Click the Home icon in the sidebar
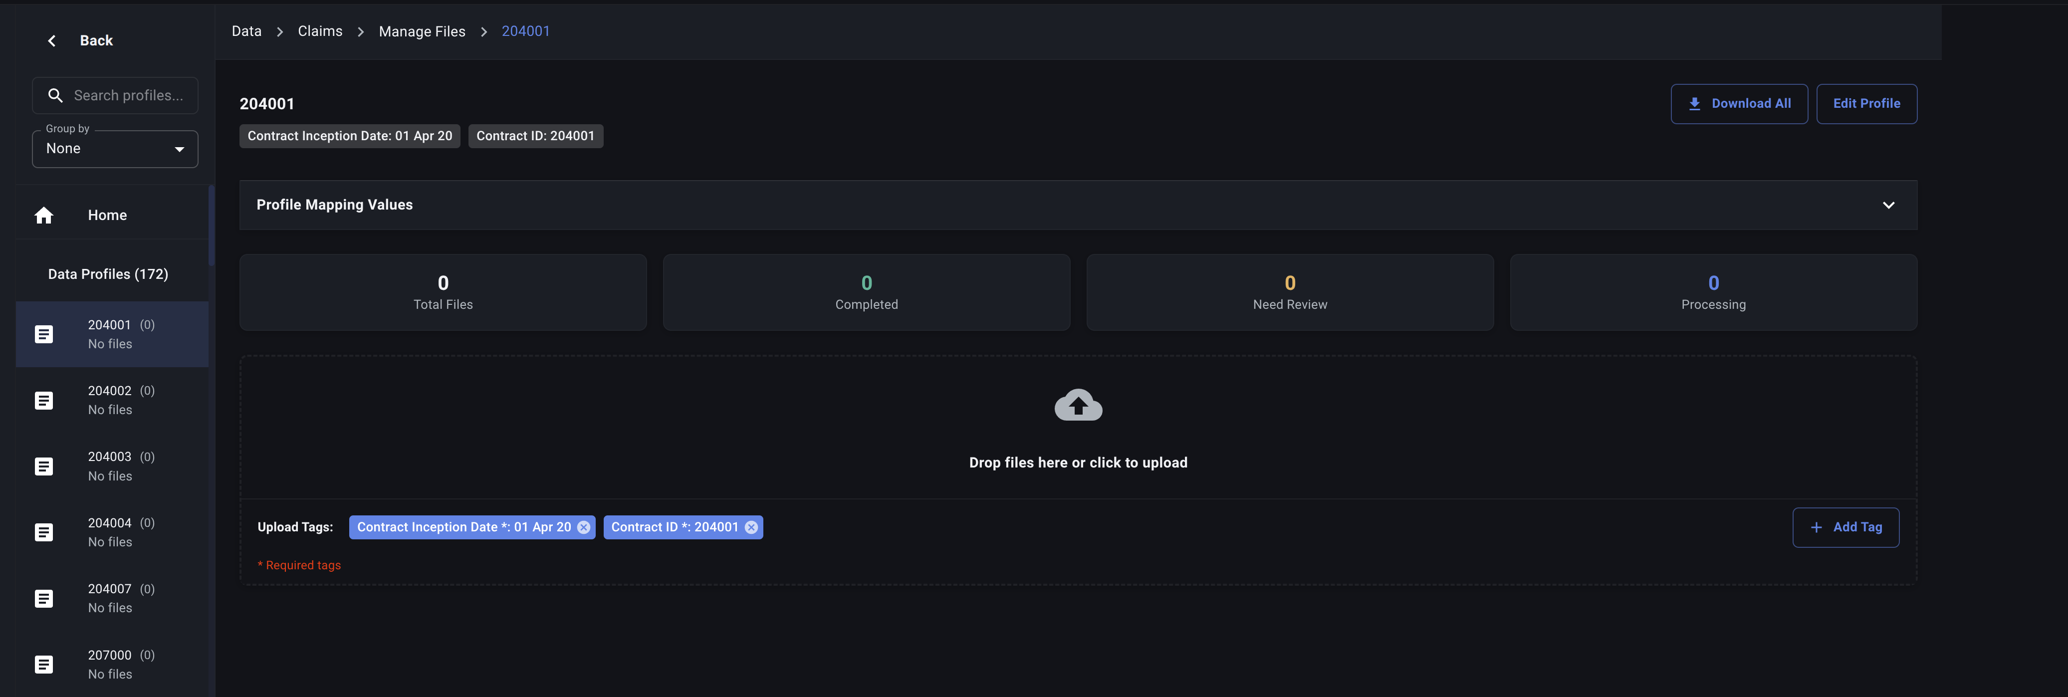 [x=43, y=215]
